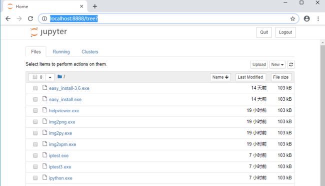Open the img2png.exe file link
The width and height of the screenshot is (325, 186).
[x=62, y=122]
